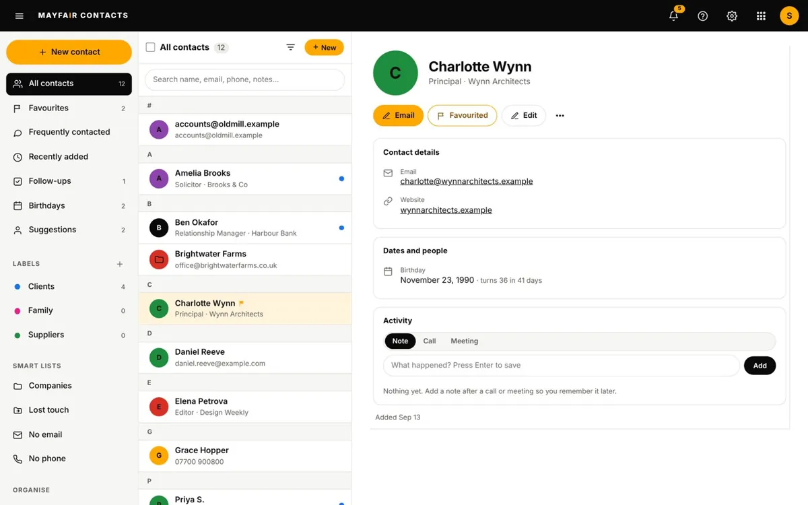Screen dimensions: 808x505
Task: Focus the contact search field
Action: pyautogui.click(x=244, y=79)
